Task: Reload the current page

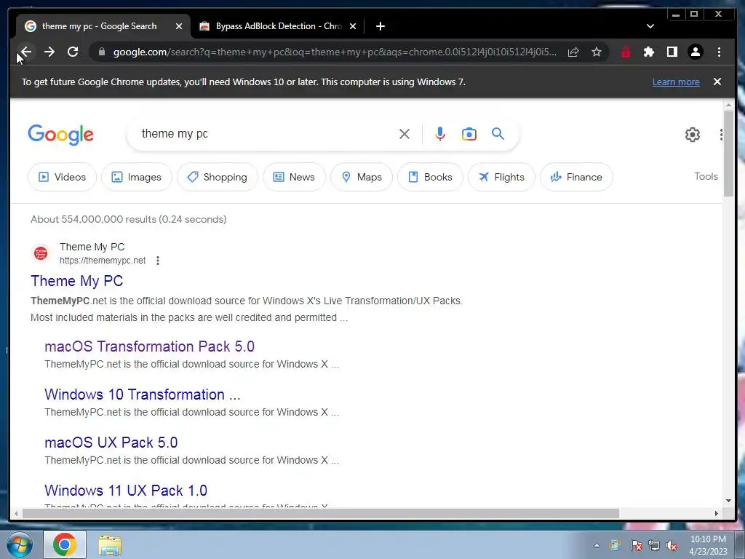Action: (73, 52)
